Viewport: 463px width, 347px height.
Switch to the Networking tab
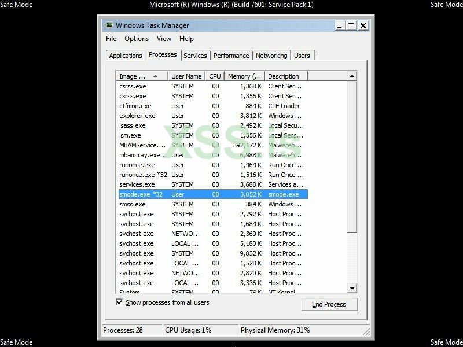click(271, 55)
